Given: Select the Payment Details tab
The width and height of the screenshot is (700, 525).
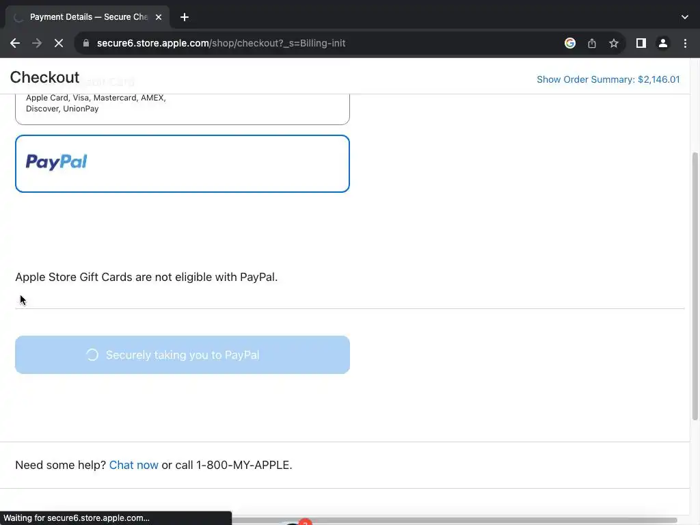Looking at the screenshot, I should click(87, 17).
